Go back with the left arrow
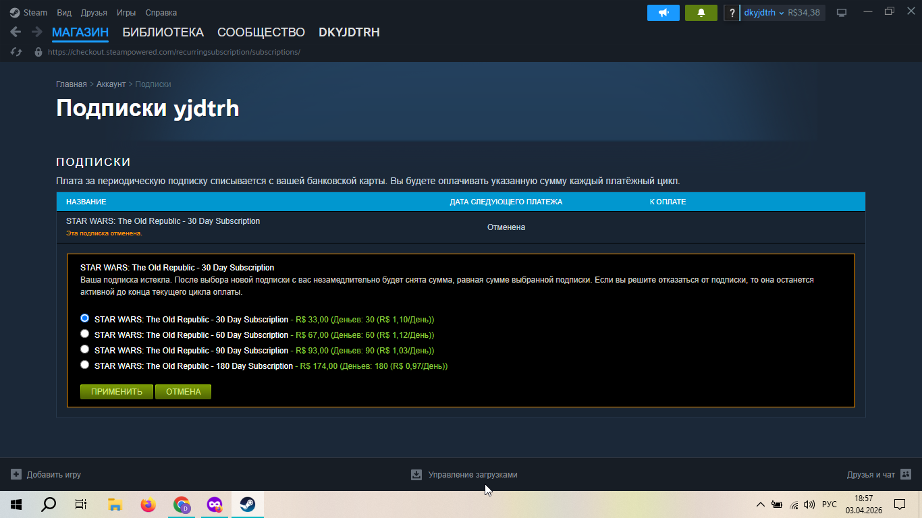The width and height of the screenshot is (922, 518). click(x=16, y=32)
